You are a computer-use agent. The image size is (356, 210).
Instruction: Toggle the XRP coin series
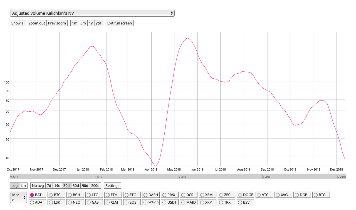[208, 202]
